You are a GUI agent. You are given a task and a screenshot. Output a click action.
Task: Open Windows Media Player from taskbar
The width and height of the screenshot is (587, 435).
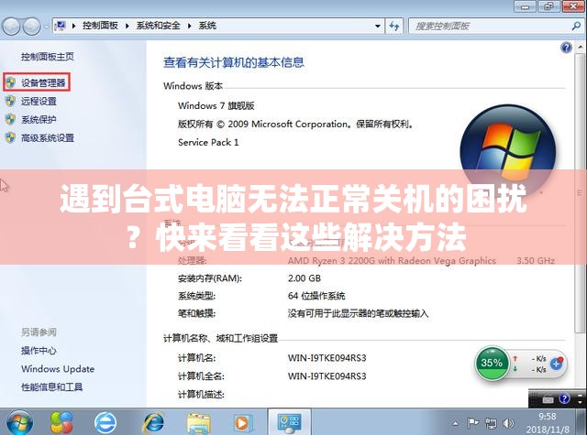coord(241,423)
